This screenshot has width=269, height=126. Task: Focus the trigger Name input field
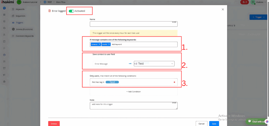point(133,24)
